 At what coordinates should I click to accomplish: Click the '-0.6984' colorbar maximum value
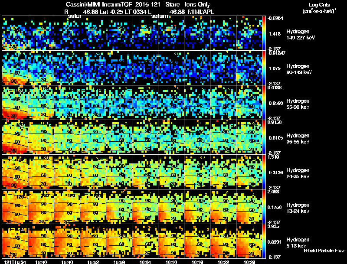point(275,18)
